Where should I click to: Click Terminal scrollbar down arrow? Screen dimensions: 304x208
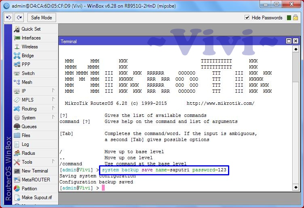(296, 187)
